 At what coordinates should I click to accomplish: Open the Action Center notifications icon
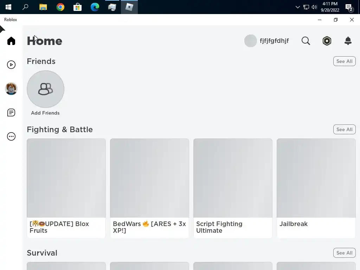pyautogui.click(x=349, y=7)
